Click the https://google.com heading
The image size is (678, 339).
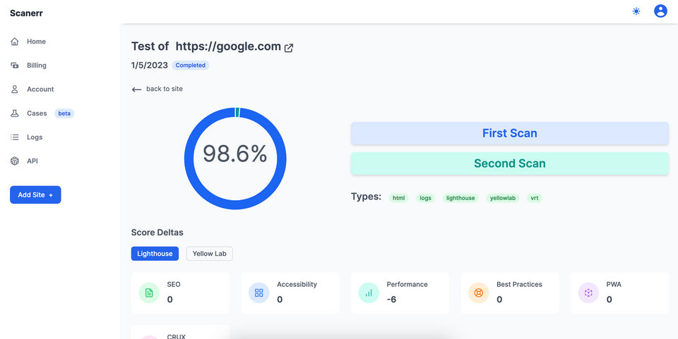tap(228, 47)
